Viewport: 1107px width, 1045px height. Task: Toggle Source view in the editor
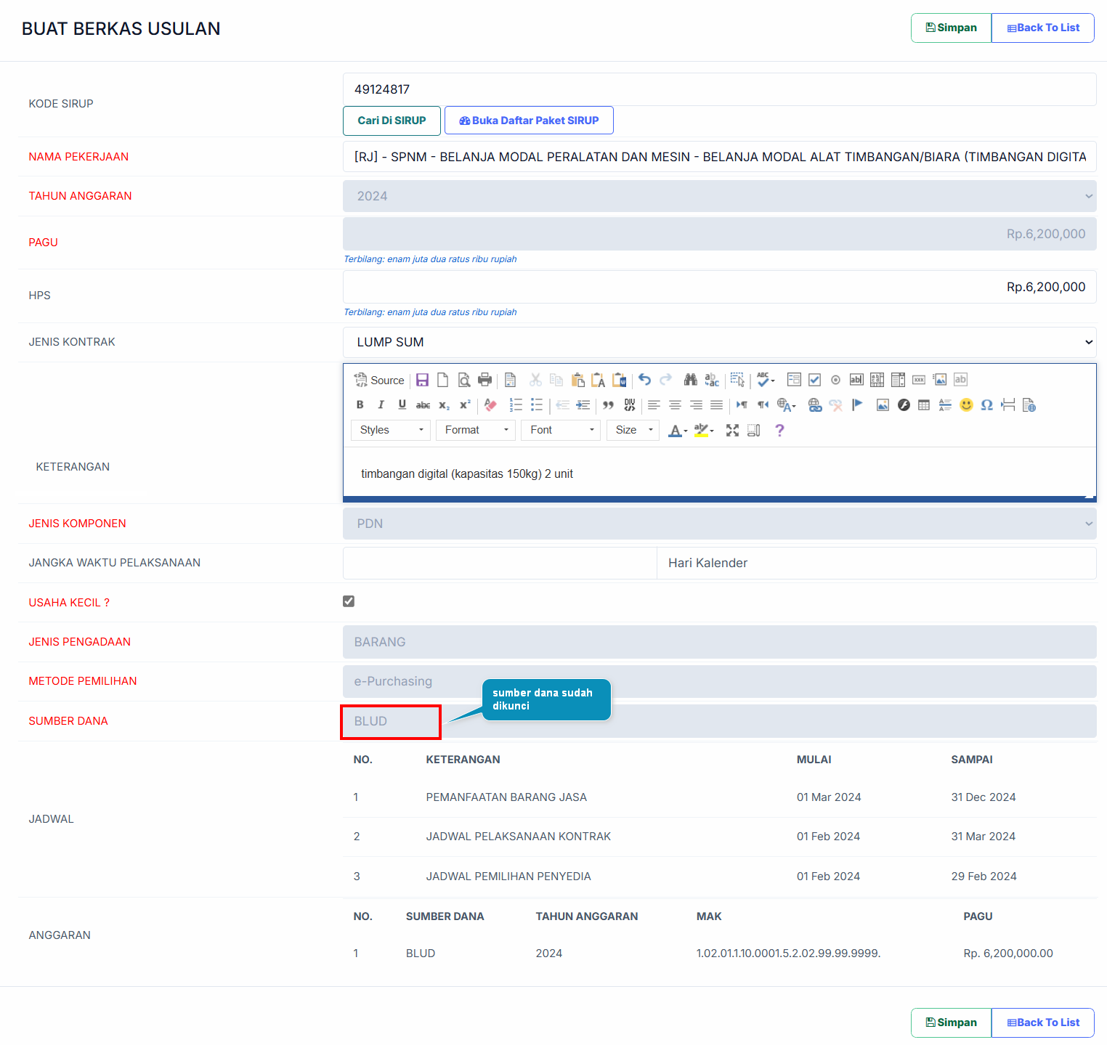tap(379, 380)
